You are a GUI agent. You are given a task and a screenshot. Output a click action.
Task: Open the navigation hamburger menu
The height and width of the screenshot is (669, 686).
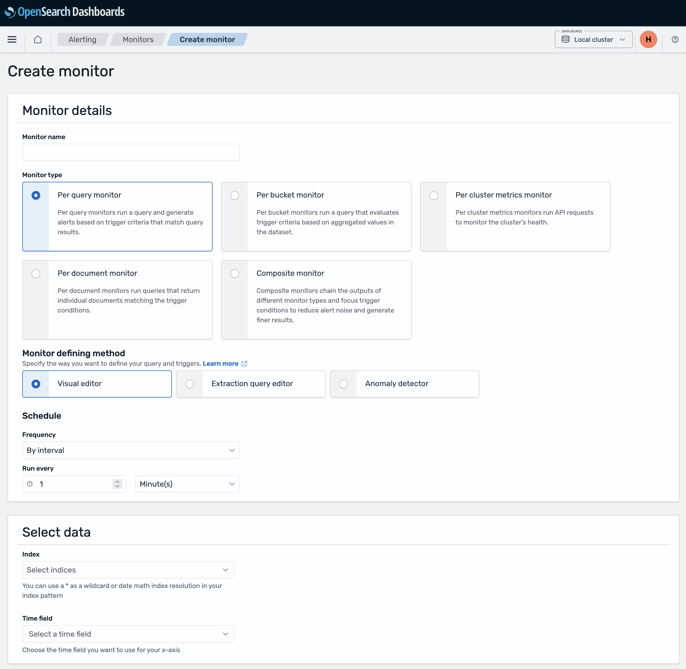(12, 39)
